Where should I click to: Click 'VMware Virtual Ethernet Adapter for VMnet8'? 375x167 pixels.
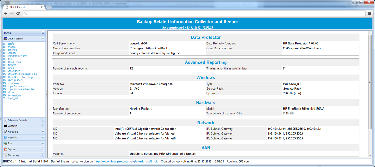pos(145,138)
